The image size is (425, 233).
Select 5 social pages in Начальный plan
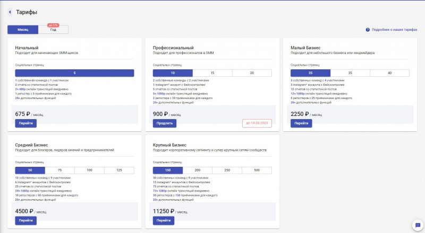coord(74,73)
